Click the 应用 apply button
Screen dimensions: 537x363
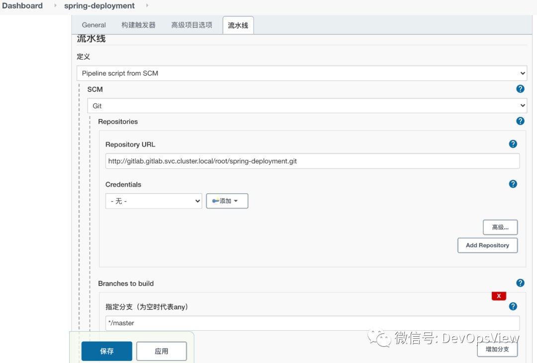click(x=161, y=351)
